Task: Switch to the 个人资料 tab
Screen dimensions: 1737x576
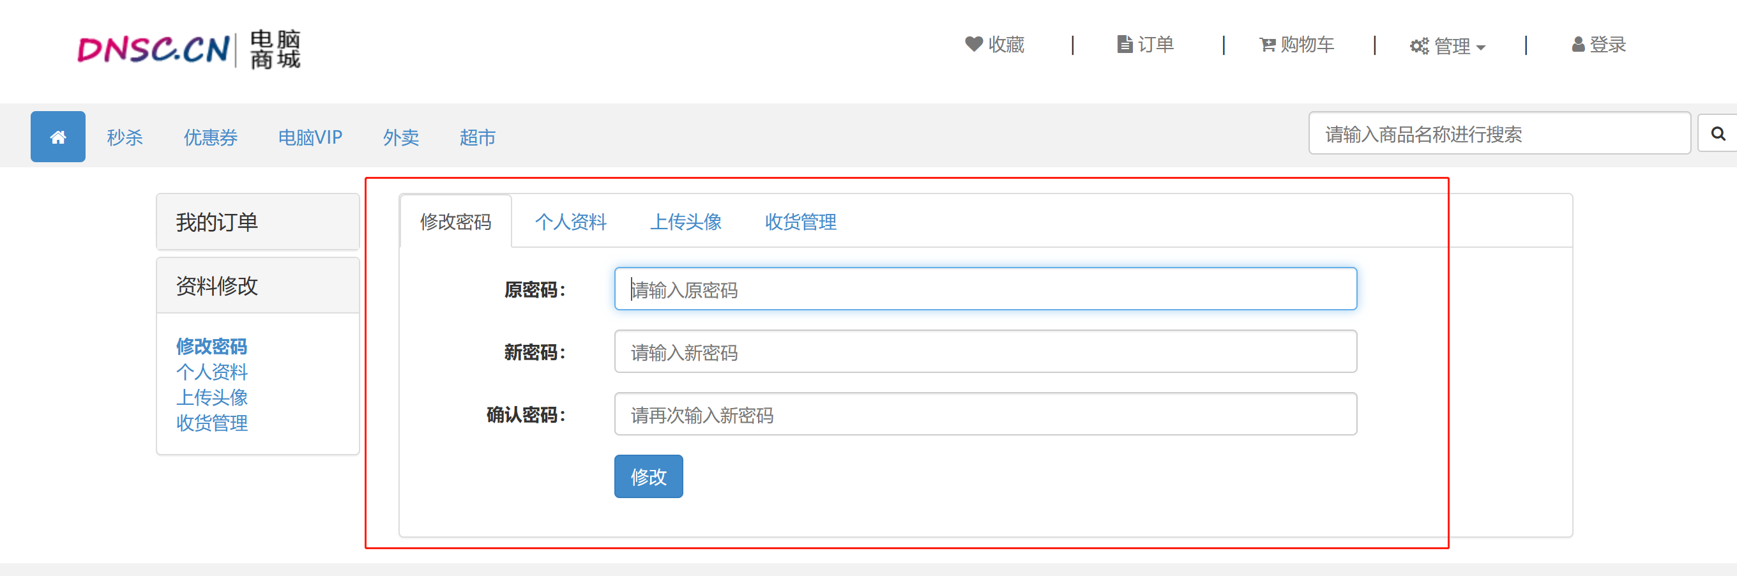Action: tap(570, 221)
